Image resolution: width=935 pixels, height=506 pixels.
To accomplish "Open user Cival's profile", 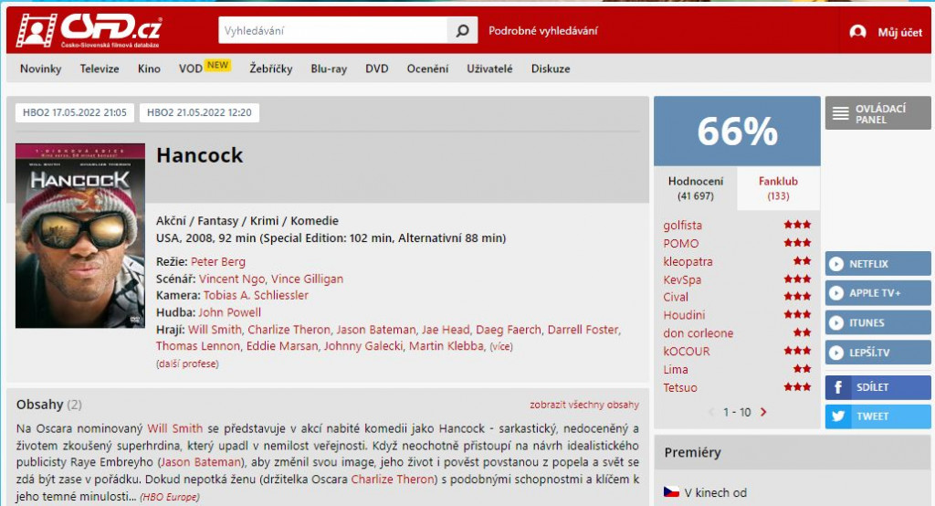I will pos(676,297).
